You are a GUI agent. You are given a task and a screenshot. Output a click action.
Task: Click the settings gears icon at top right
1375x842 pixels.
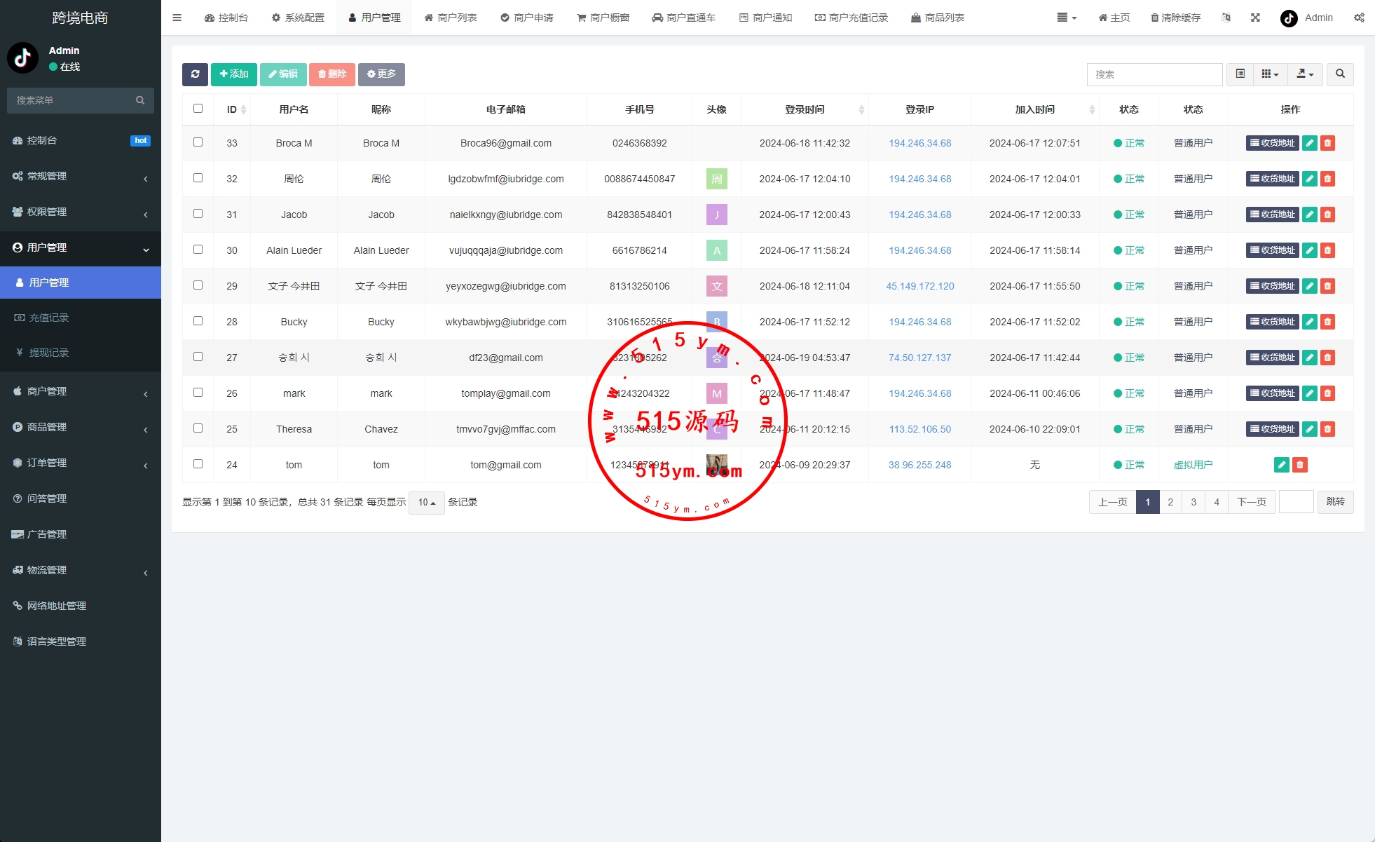tap(1359, 18)
